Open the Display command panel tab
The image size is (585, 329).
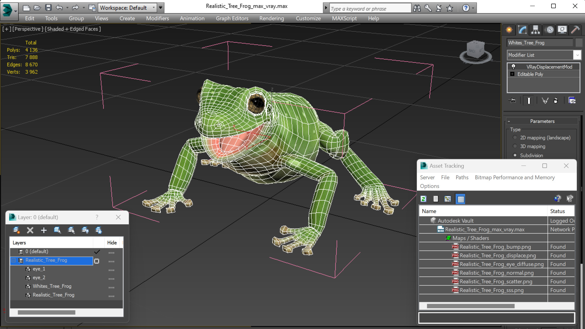point(562,30)
